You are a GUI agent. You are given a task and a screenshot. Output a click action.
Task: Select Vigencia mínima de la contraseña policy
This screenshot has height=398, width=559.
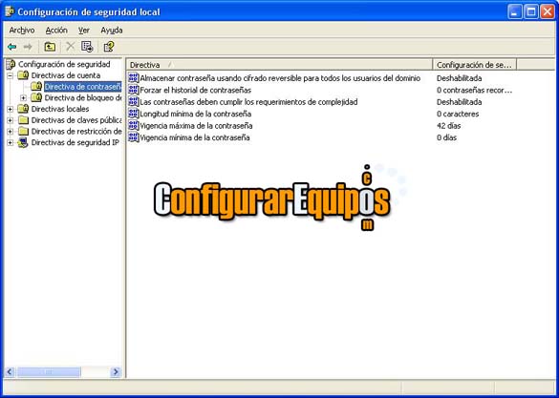[195, 137]
